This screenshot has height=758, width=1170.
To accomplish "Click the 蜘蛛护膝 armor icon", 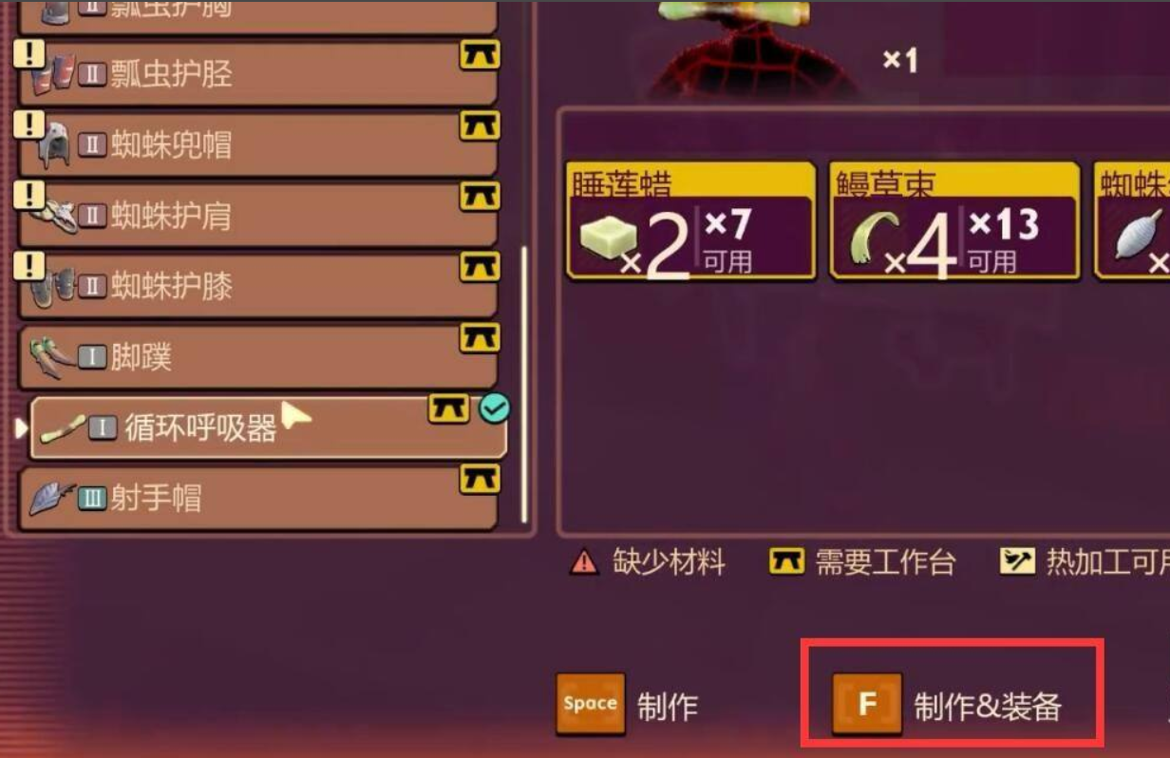I will click(x=53, y=287).
